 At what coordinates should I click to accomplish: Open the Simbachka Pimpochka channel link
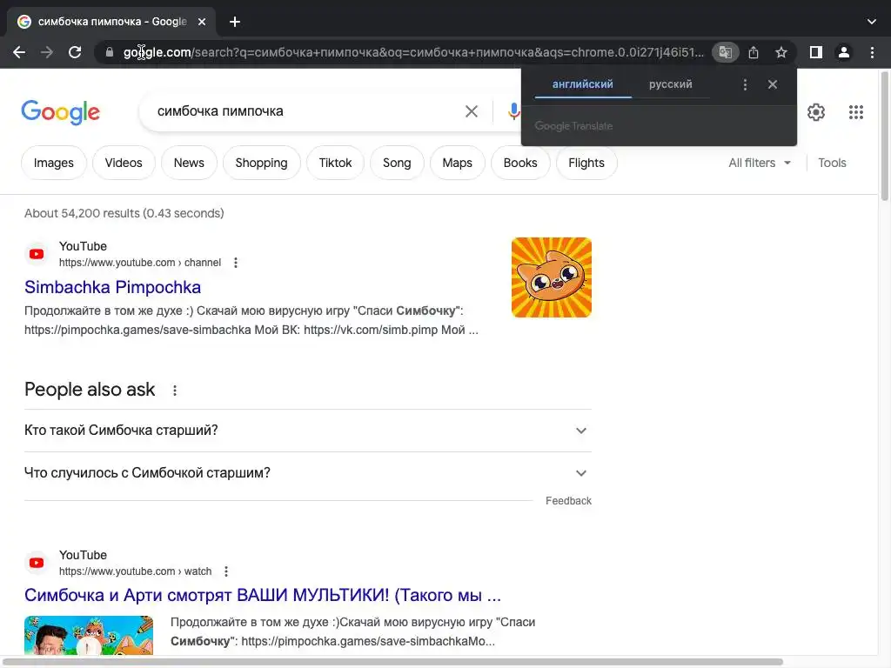tap(112, 287)
